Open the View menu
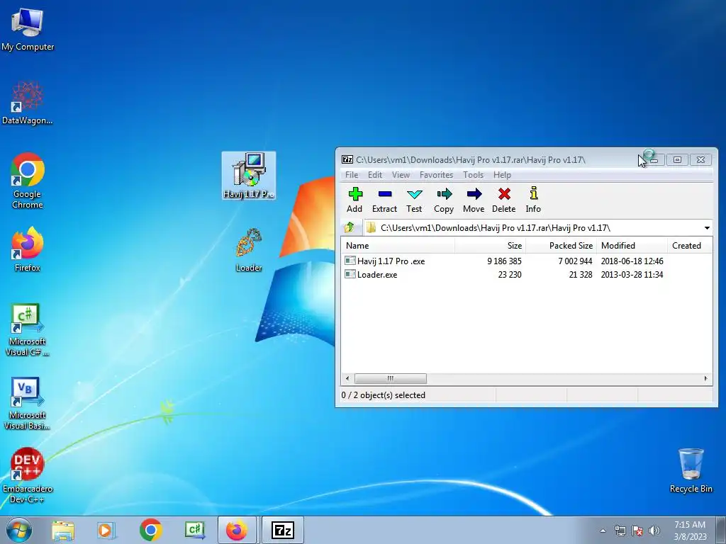The width and height of the screenshot is (726, 544). coord(401,175)
